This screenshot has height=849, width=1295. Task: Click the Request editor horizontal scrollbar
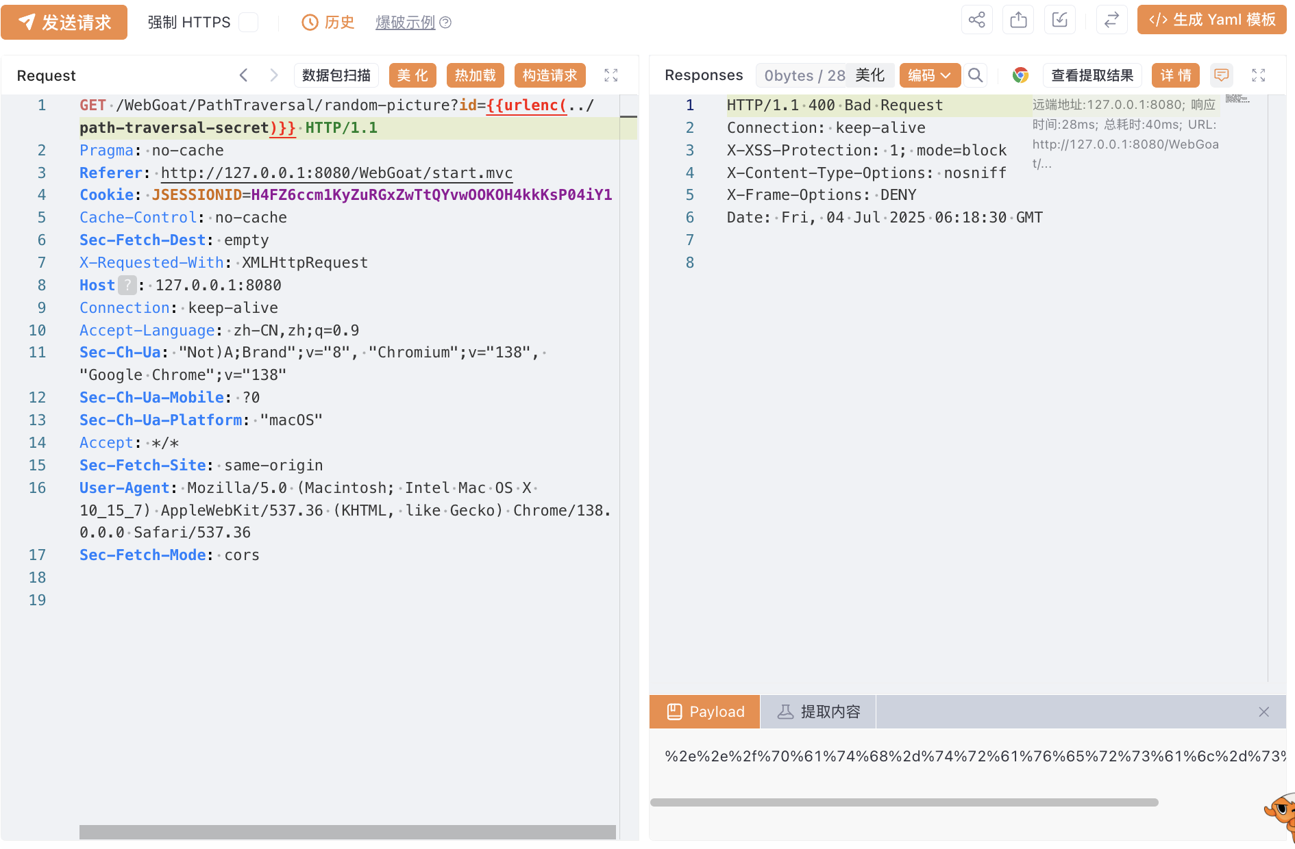coord(347,832)
